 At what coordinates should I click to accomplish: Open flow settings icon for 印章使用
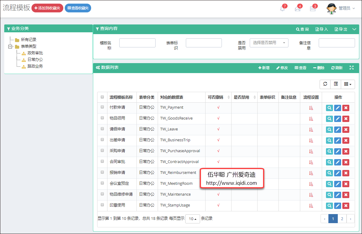pos(311,206)
